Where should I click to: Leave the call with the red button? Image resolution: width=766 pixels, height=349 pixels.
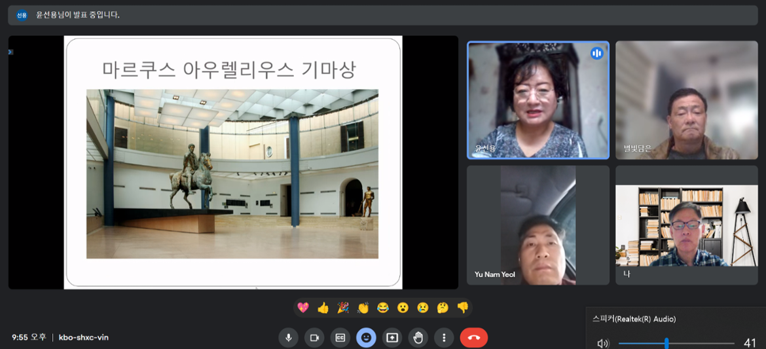coord(474,338)
